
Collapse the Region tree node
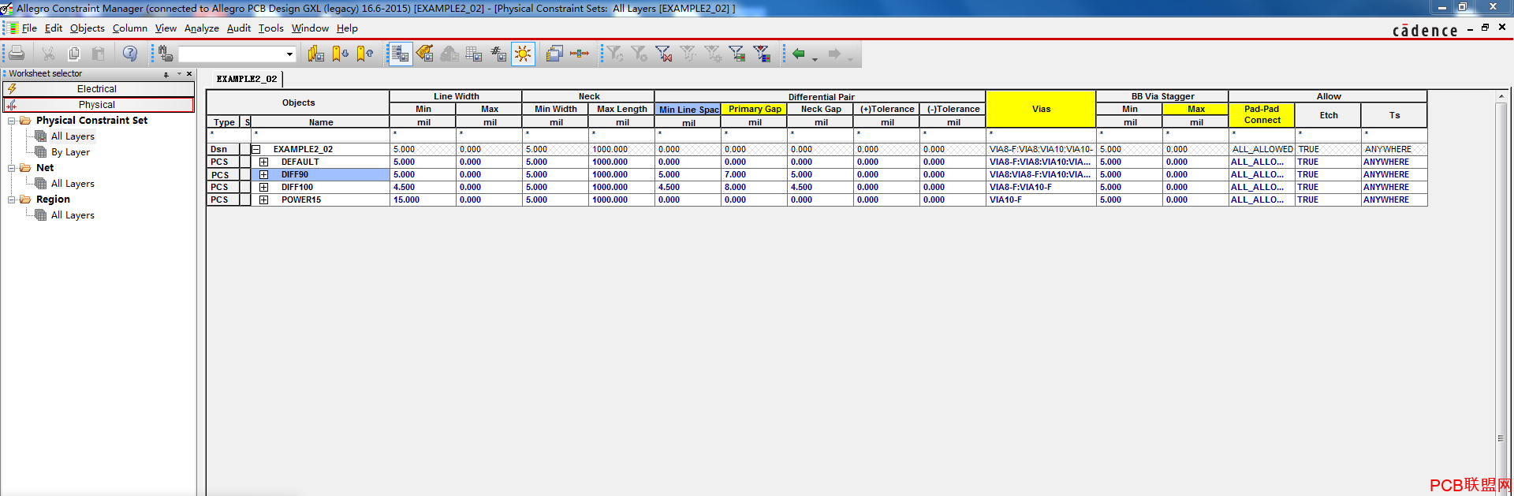coord(11,200)
